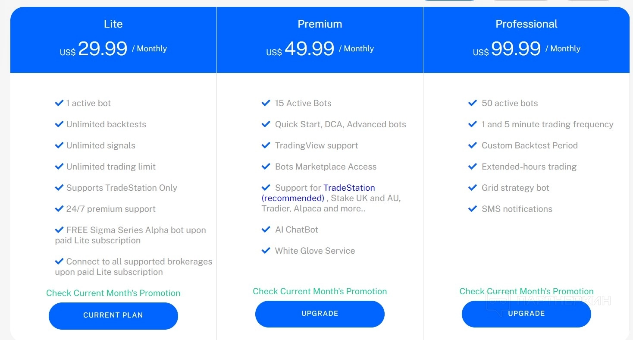Select the Lite plan header
633x340 pixels.
click(x=113, y=24)
